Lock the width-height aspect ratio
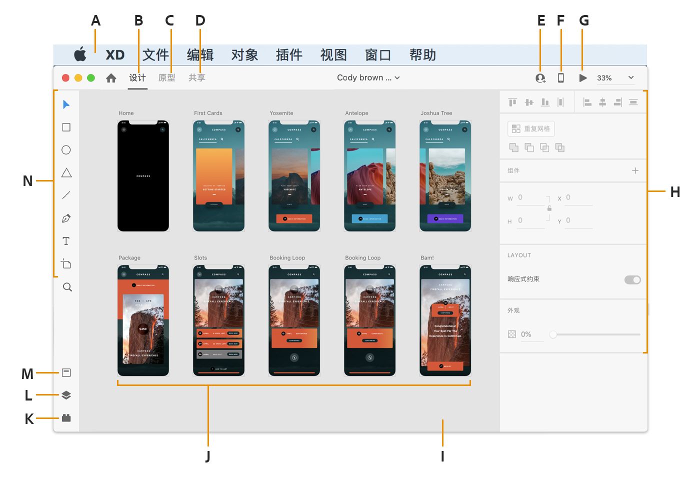The image size is (700, 477). 549,208
